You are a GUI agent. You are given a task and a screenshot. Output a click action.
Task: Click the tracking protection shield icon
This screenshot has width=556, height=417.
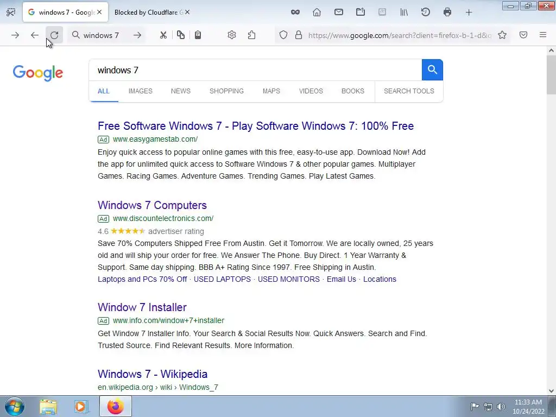[x=283, y=35]
